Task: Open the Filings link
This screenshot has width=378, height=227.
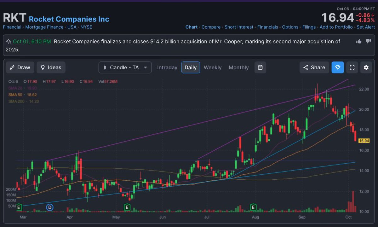Action: coord(309,27)
